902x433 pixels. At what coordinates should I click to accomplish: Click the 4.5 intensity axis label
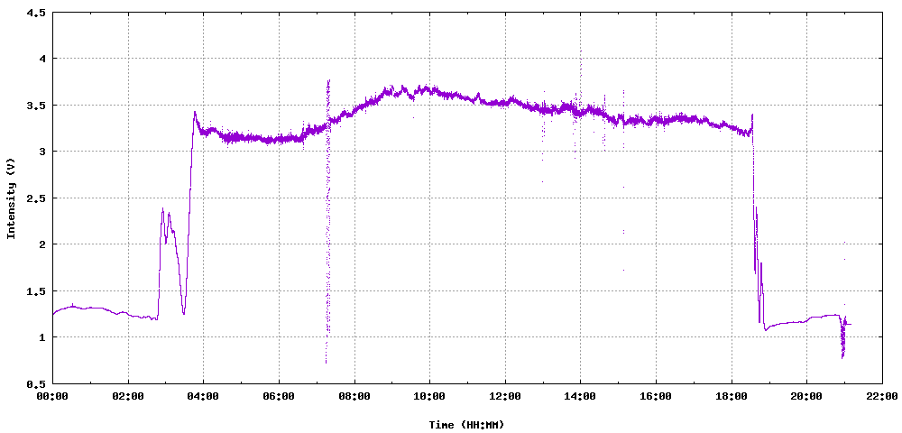36,12
